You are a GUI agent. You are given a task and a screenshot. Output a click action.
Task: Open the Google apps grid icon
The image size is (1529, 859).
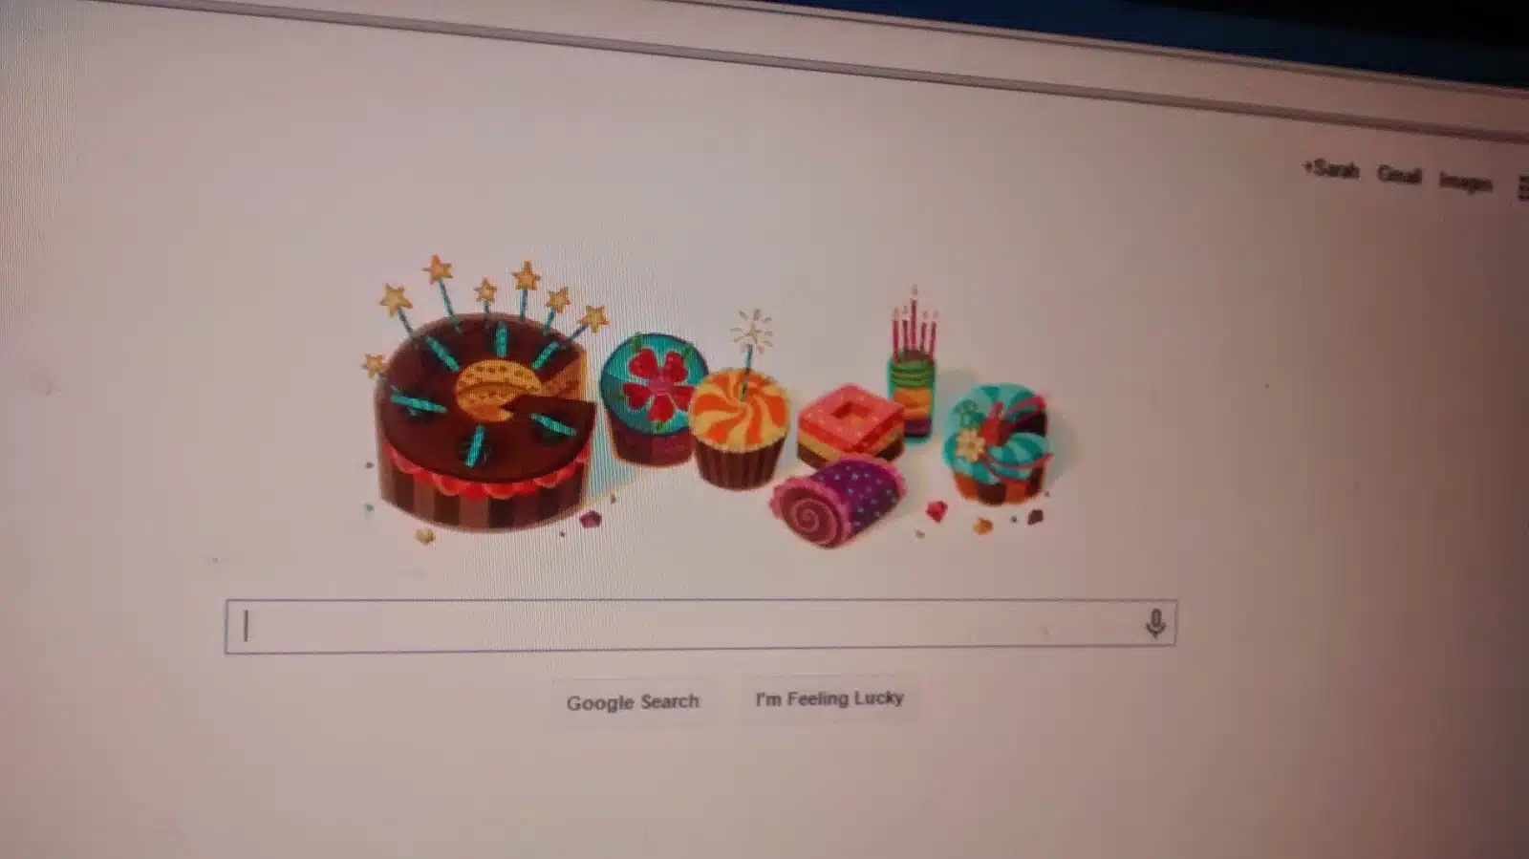pos(1522,188)
